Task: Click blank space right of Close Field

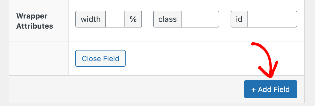Action: pyautogui.click(x=181, y=58)
